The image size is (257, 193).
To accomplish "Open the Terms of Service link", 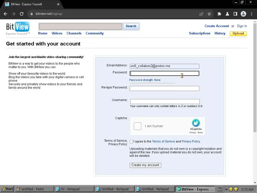I will [163, 141].
